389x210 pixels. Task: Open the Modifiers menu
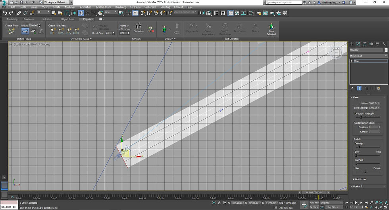click(x=70, y=7)
